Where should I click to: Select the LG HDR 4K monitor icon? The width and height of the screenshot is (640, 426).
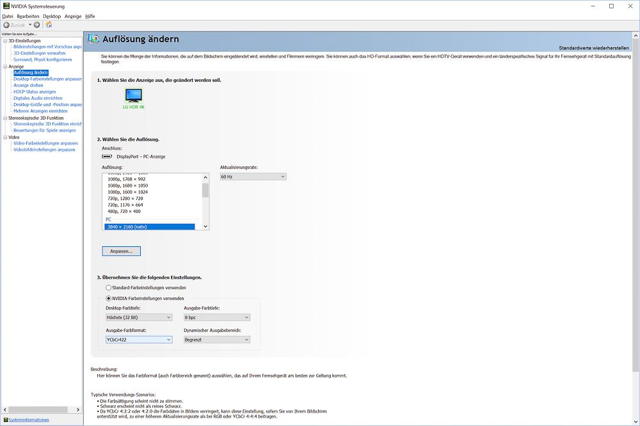click(134, 95)
